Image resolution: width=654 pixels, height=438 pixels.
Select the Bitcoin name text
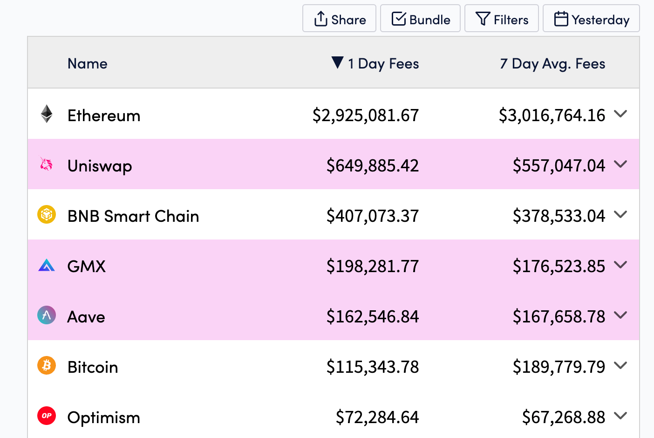[x=93, y=367]
